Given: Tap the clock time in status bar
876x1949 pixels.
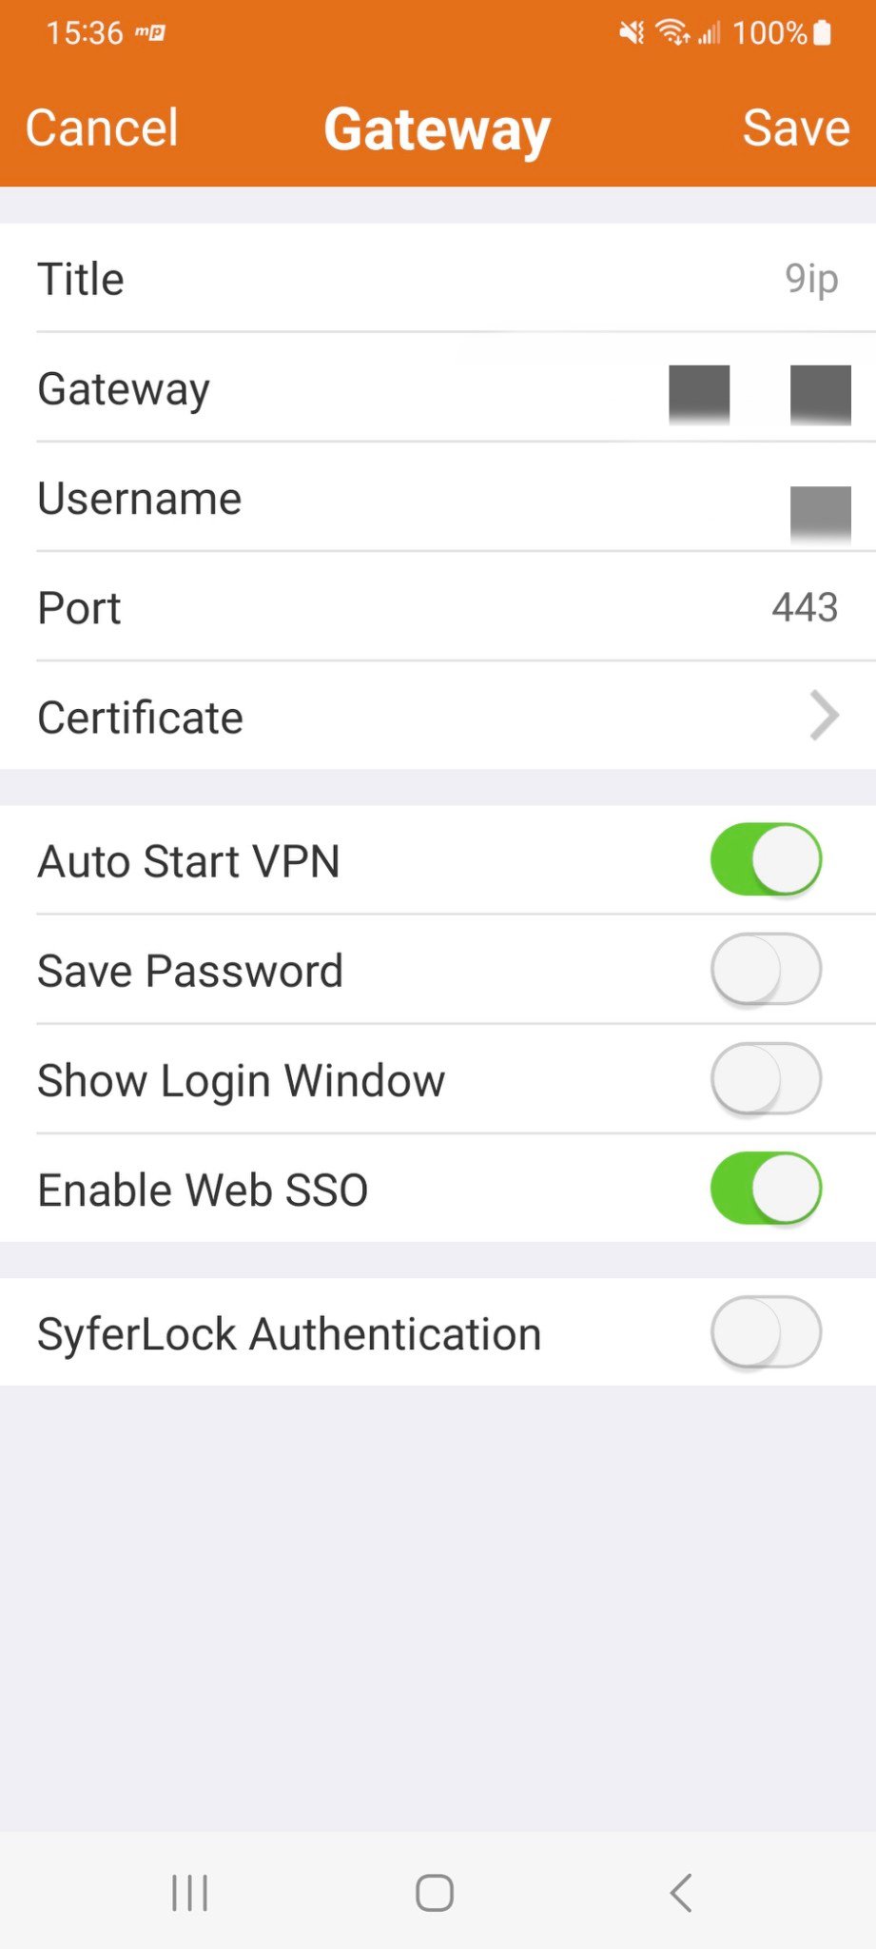Looking at the screenshot, I should pyautogui.click(x=85, y=33).
